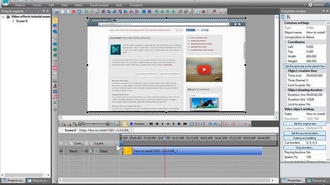Click the Undo arrow icon
The width and height of the screenshot is (330, 185).
(86, 11)
